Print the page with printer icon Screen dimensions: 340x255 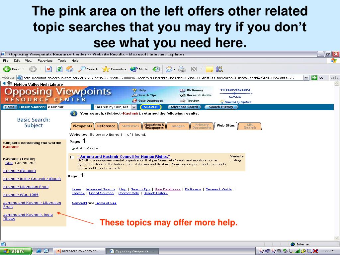pyautogui.click(x=182, y=69)
